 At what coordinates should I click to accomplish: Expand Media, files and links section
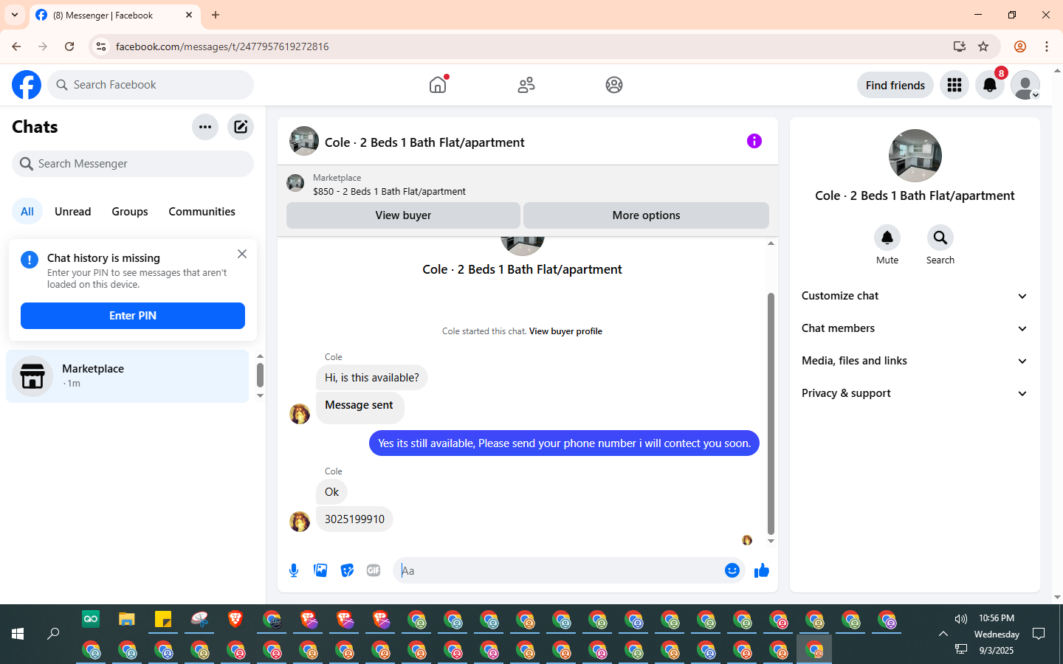[915, 361]
